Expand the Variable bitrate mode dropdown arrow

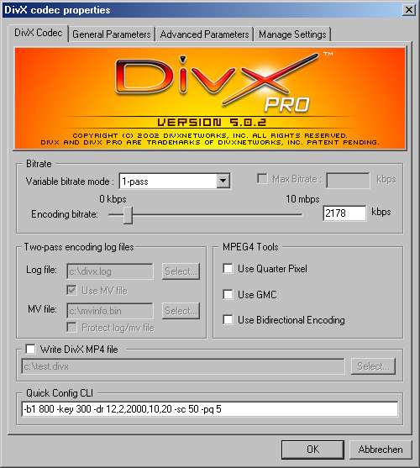(223, 181)
